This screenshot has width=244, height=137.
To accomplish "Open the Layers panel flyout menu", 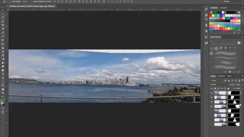I will [242, 76].
